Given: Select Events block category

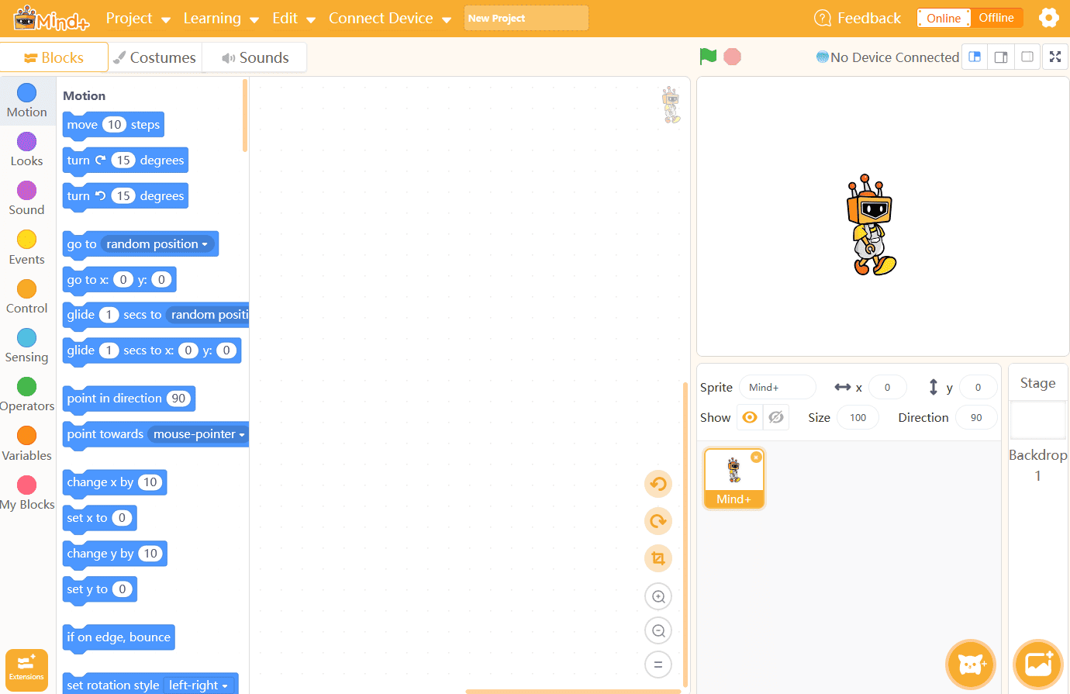Looking at the screenshot, I should coord(26,249).
